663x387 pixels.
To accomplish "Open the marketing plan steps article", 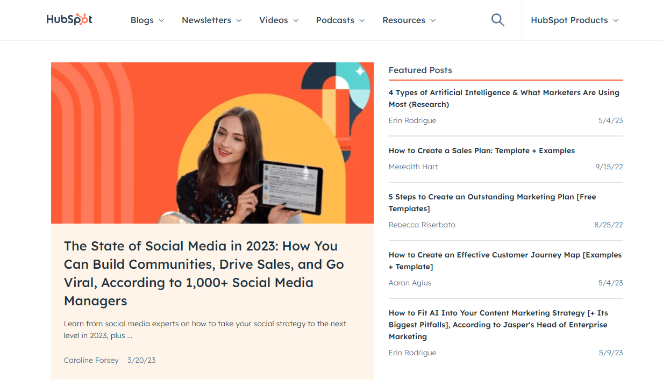I will 492,203.
